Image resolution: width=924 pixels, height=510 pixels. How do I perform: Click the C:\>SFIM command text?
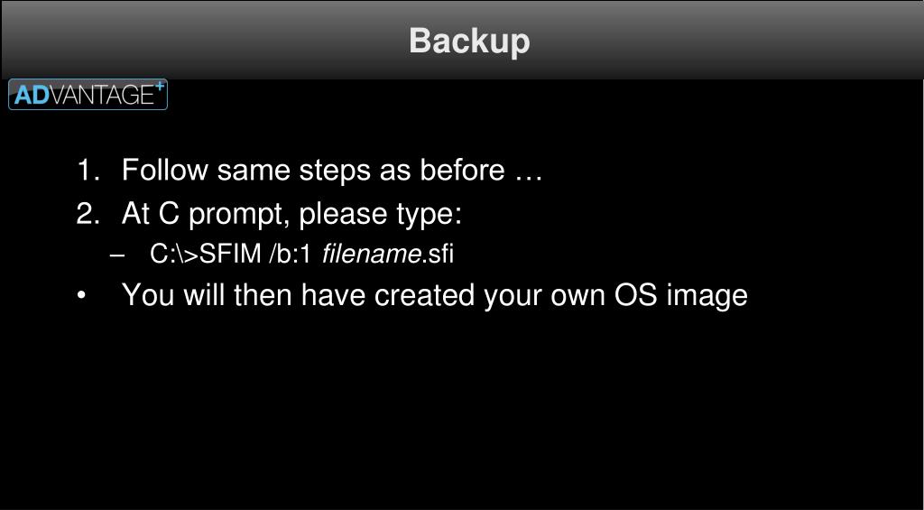[x=205, y=255]
